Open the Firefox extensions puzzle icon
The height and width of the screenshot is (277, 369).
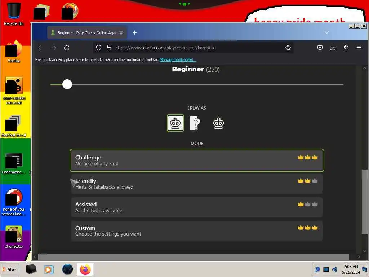point(346,48)
